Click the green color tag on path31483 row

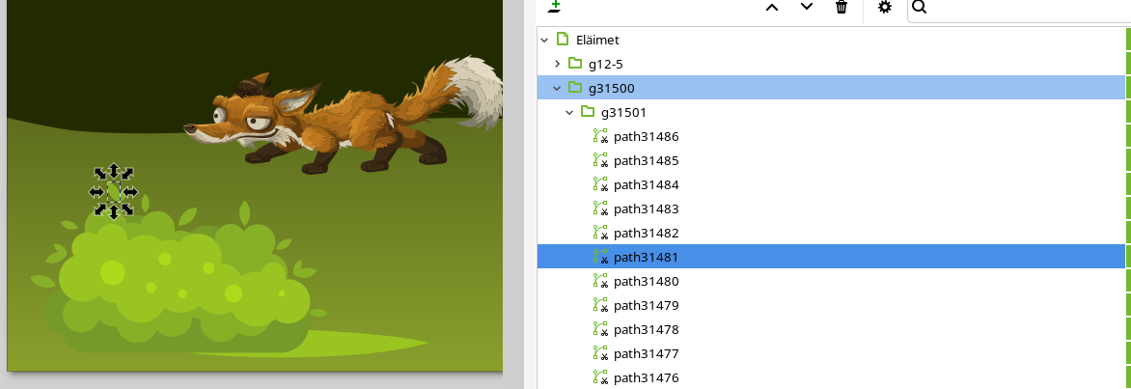(x=1127, y=208)
